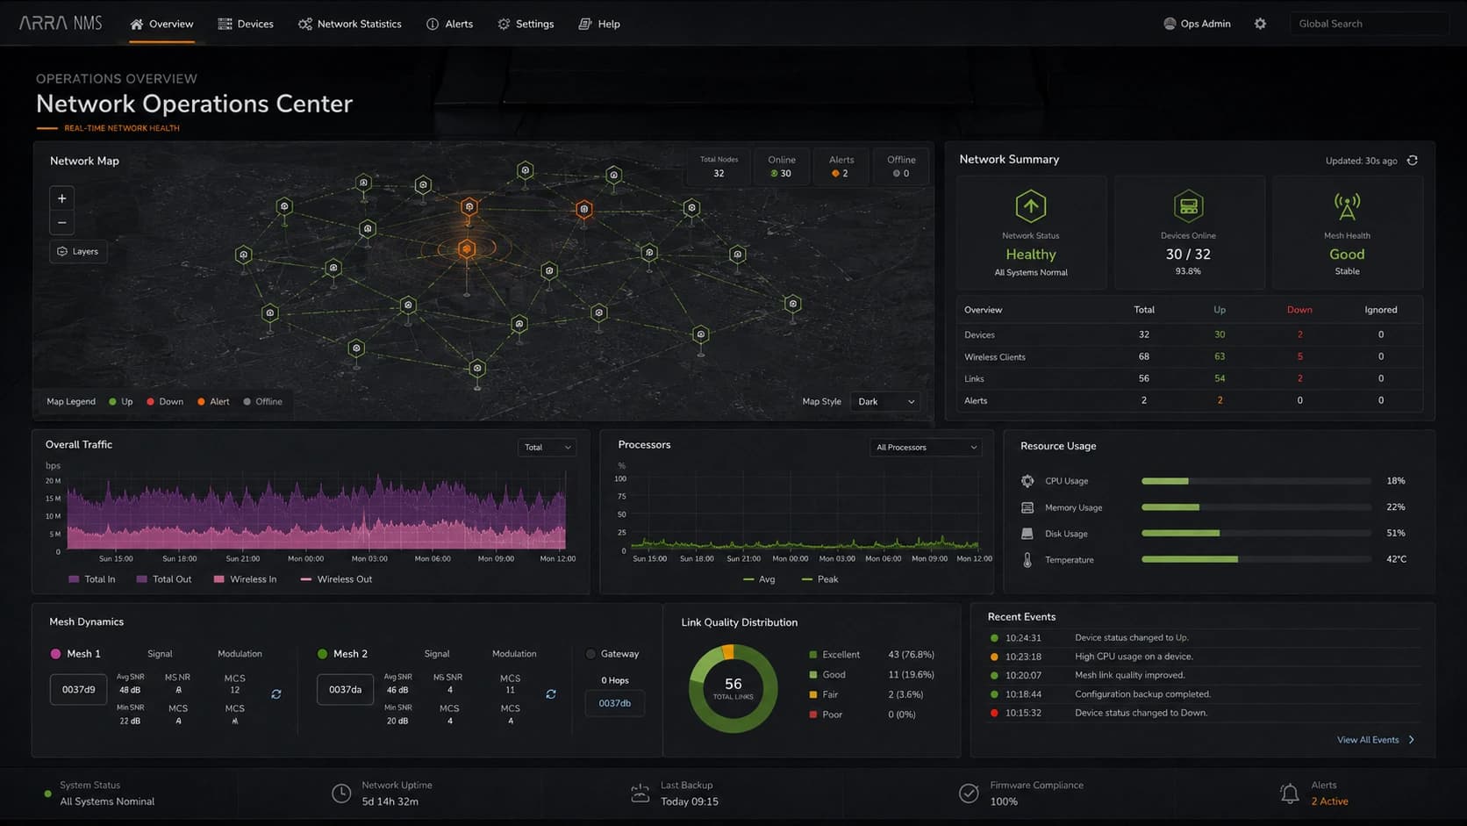Refresh the Mesh 2 modulation data

point(551,694)
